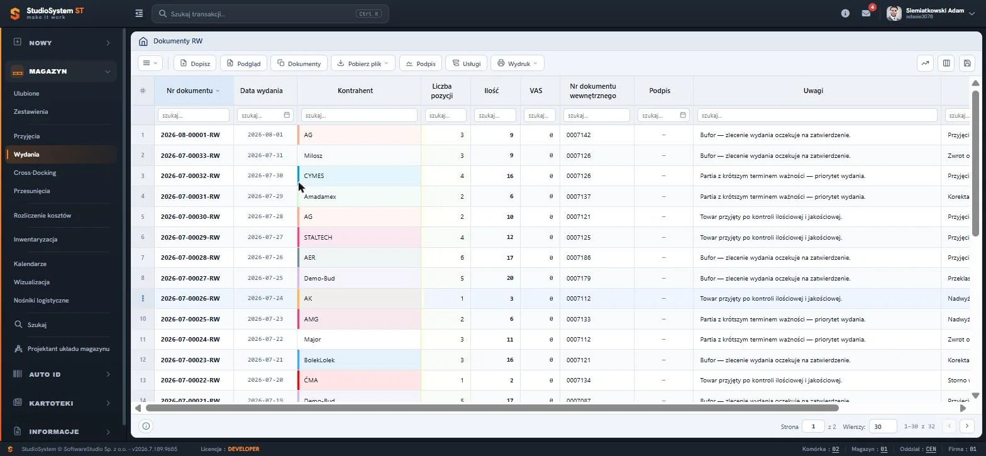Click the vertical scrollbar thumb
Viewport: 986px width, 456px height.
click(x=975, y=164)
